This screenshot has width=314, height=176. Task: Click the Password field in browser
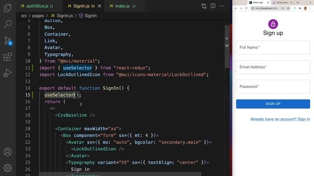[x=273, y=87]
